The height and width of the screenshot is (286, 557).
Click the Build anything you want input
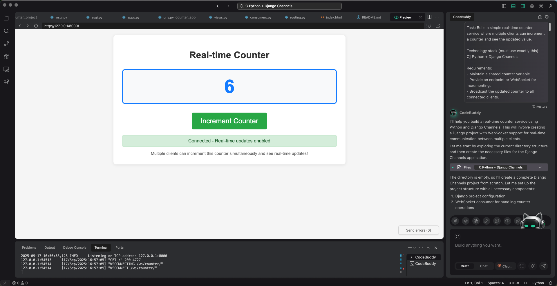coord(500,245)
